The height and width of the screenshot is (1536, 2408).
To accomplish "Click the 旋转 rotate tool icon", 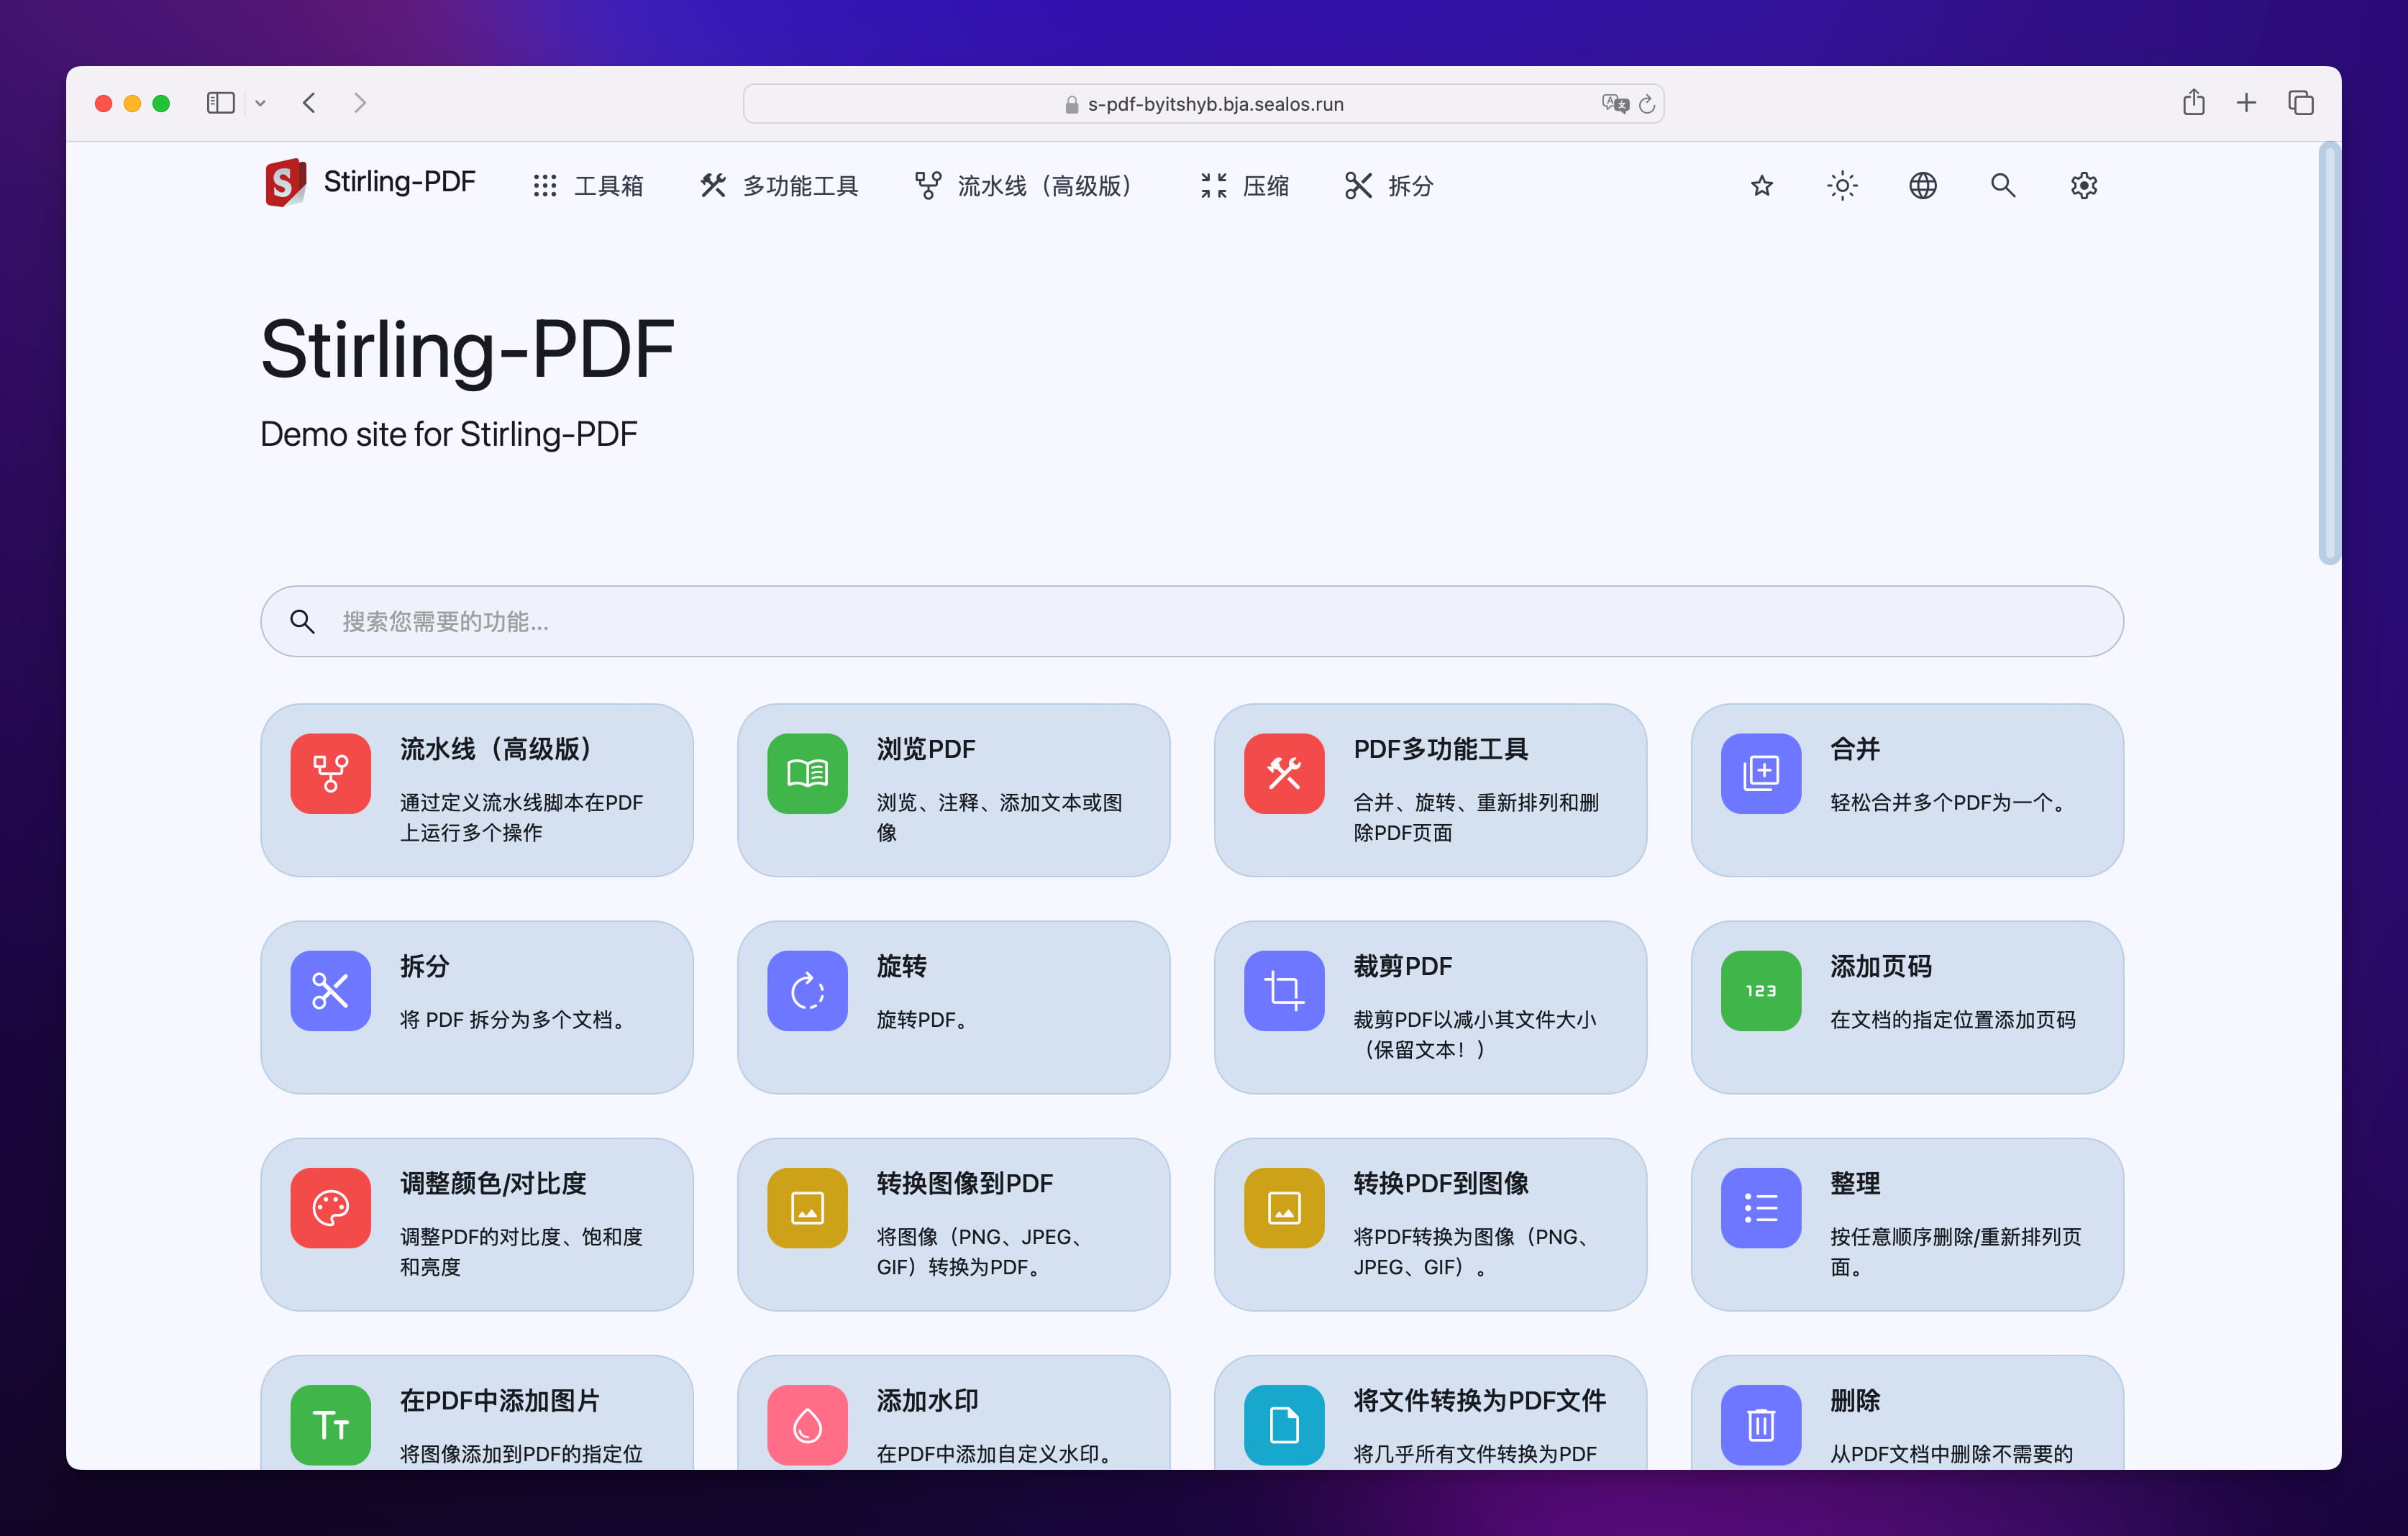I will 807,990.
